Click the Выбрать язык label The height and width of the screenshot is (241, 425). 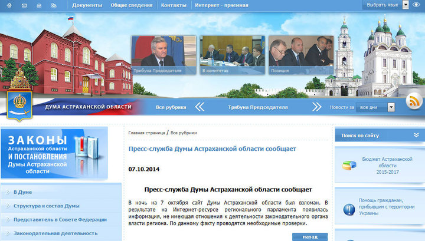[x=382, y=5]
